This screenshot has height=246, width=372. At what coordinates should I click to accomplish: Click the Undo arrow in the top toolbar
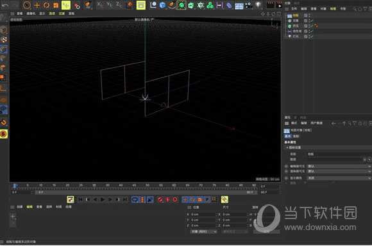coord(5,5)
